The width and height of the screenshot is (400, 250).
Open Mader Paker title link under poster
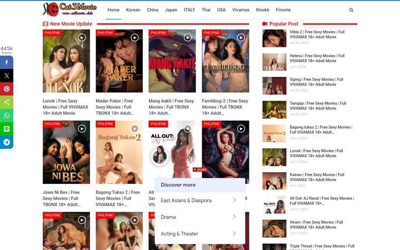[x=115, y=107]
